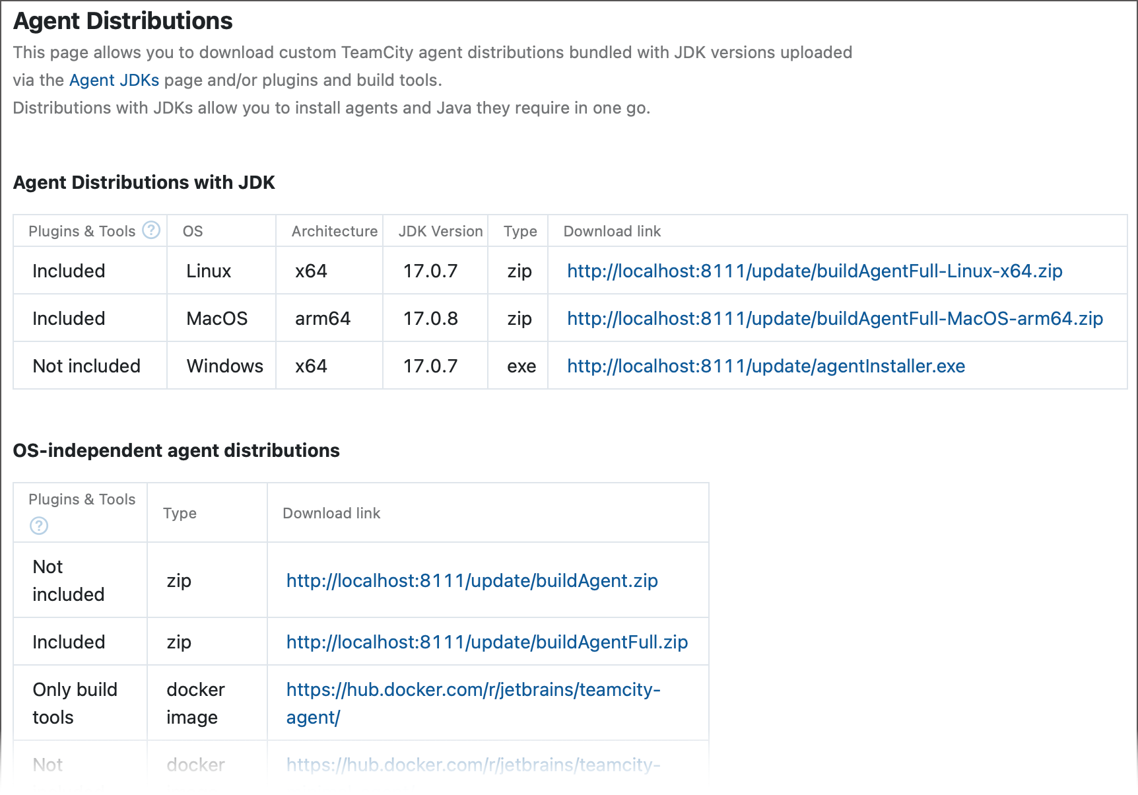Open the Agent JDKs page link

(x=114, y=80)
